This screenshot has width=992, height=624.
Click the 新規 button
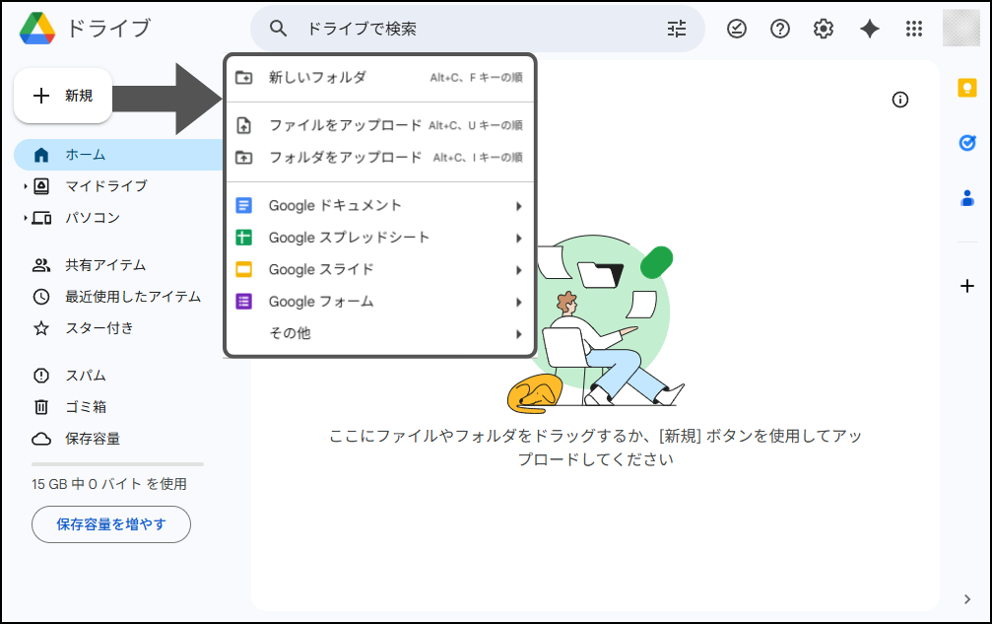click(x=63, y=96)
